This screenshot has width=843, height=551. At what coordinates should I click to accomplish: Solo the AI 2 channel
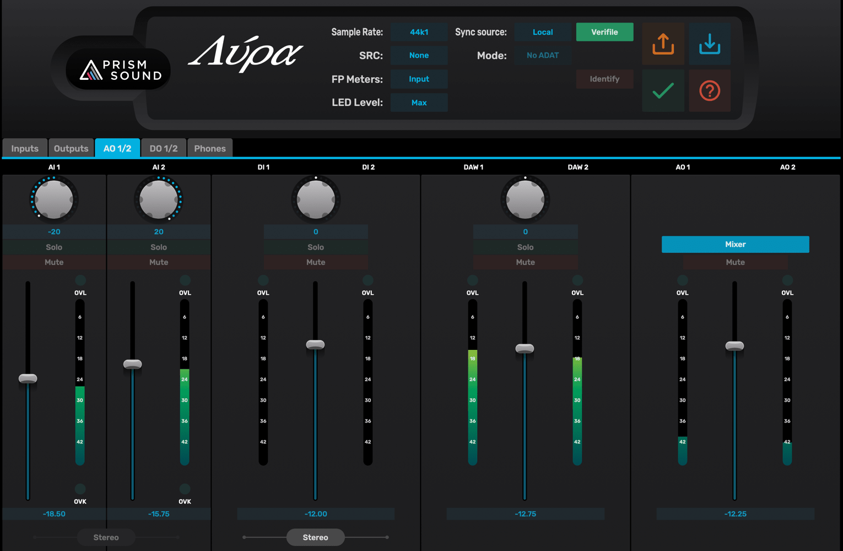159,247
